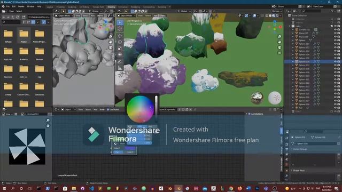
Task: Click Select button in right viewport header
Action: (148, 15)
